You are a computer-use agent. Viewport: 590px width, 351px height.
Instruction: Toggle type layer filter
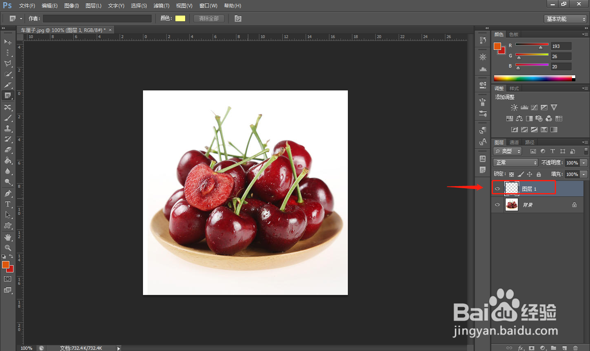(x=553, y=151)
